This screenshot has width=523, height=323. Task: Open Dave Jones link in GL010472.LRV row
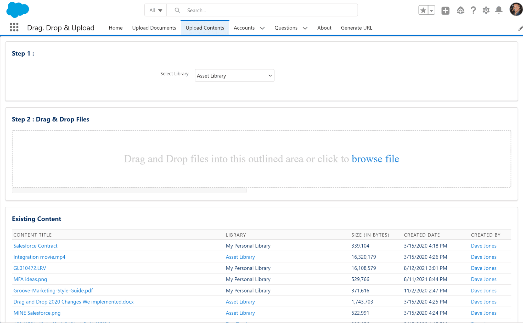click(483, 268)
